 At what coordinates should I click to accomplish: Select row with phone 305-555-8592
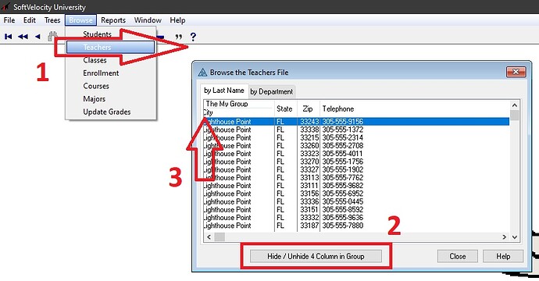click(356, 209)
